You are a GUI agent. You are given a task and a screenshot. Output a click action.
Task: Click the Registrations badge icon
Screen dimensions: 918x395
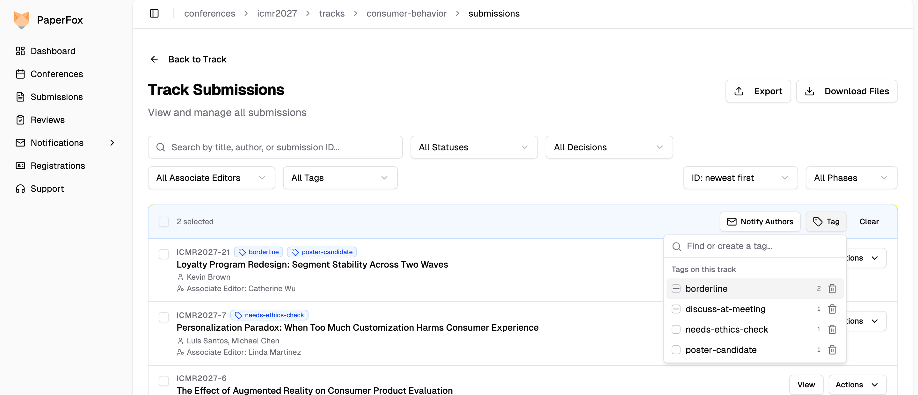[20, 166]
